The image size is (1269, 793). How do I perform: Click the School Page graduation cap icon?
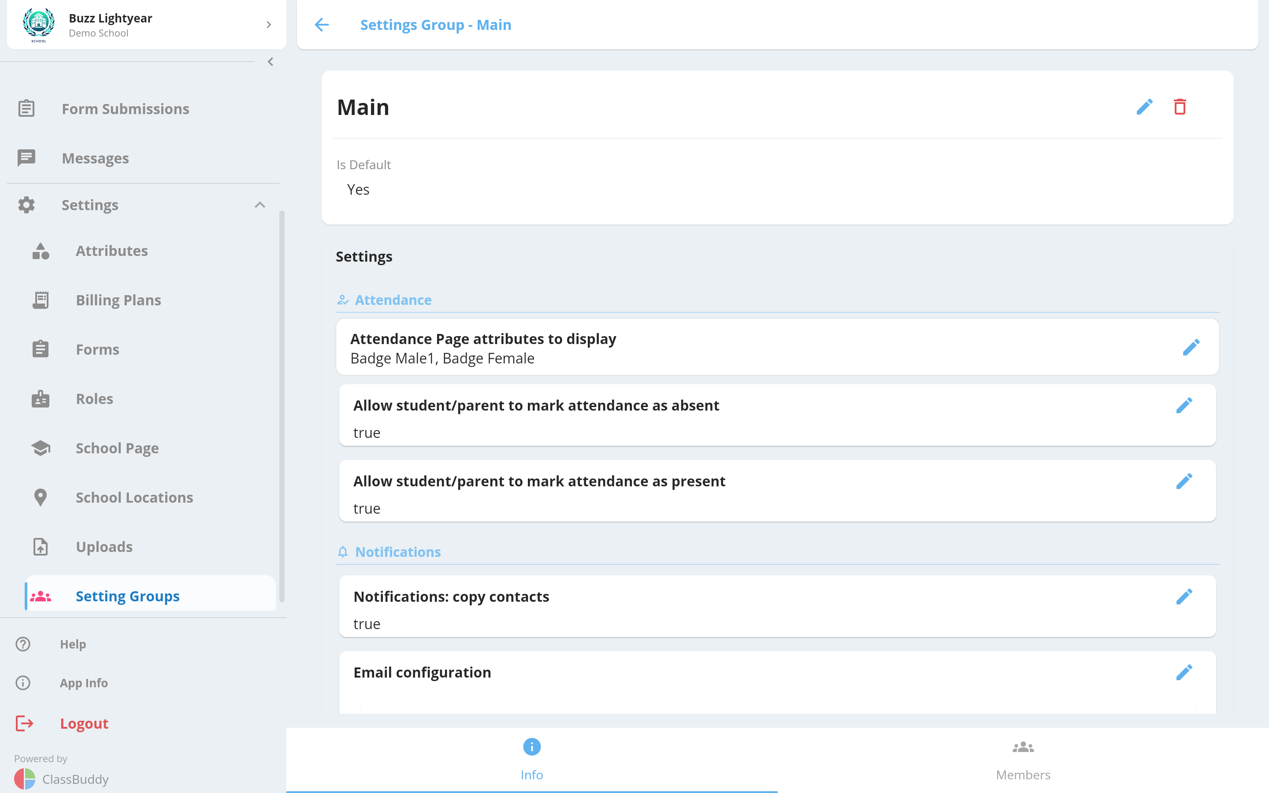click(x=41, y=448)
